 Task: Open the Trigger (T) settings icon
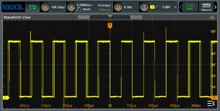(x=144, y=7)
